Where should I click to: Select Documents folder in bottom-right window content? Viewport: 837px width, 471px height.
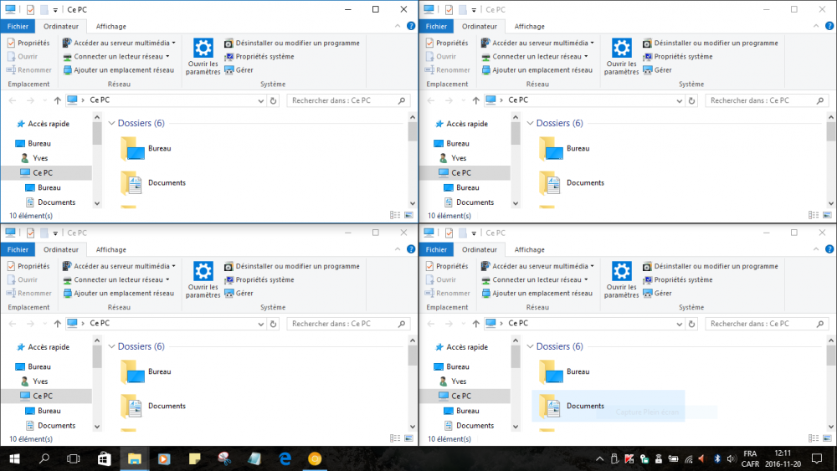[x=608, y=406]
